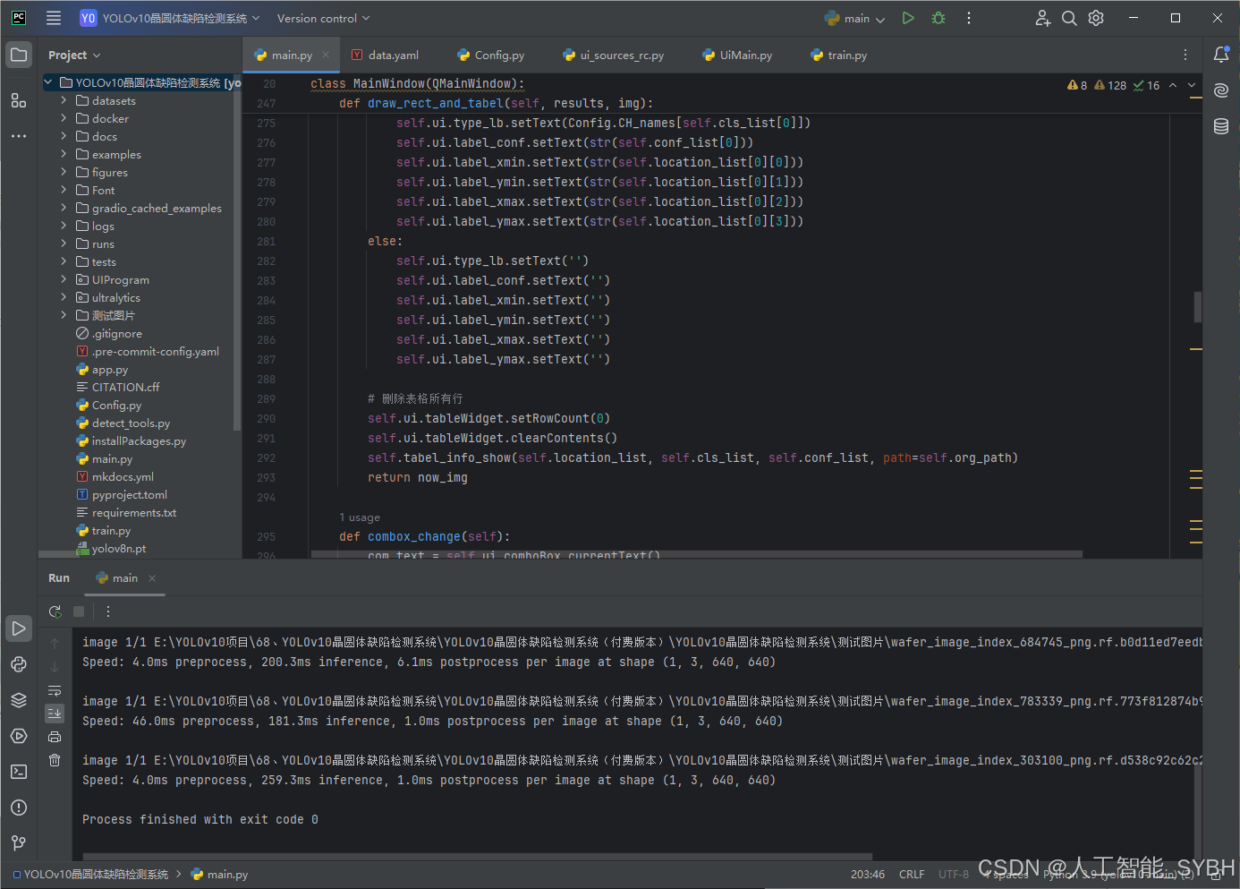Open Search Everywhere magnifier icon
The height and width of the screenshot is (889, 1240).
[1069, 18]
